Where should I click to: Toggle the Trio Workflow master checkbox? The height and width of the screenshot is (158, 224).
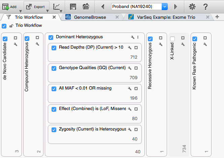(4, 26)
